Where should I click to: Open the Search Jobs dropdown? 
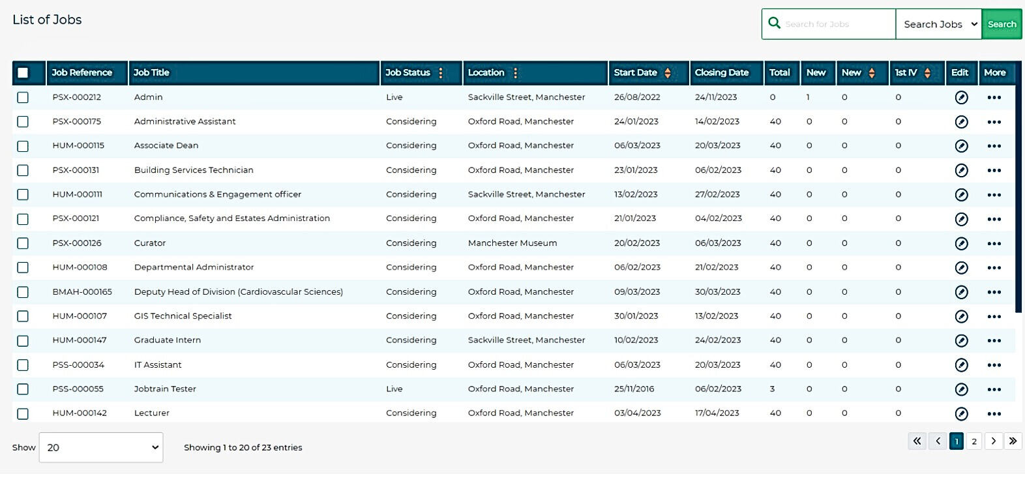tap(939, 24)
